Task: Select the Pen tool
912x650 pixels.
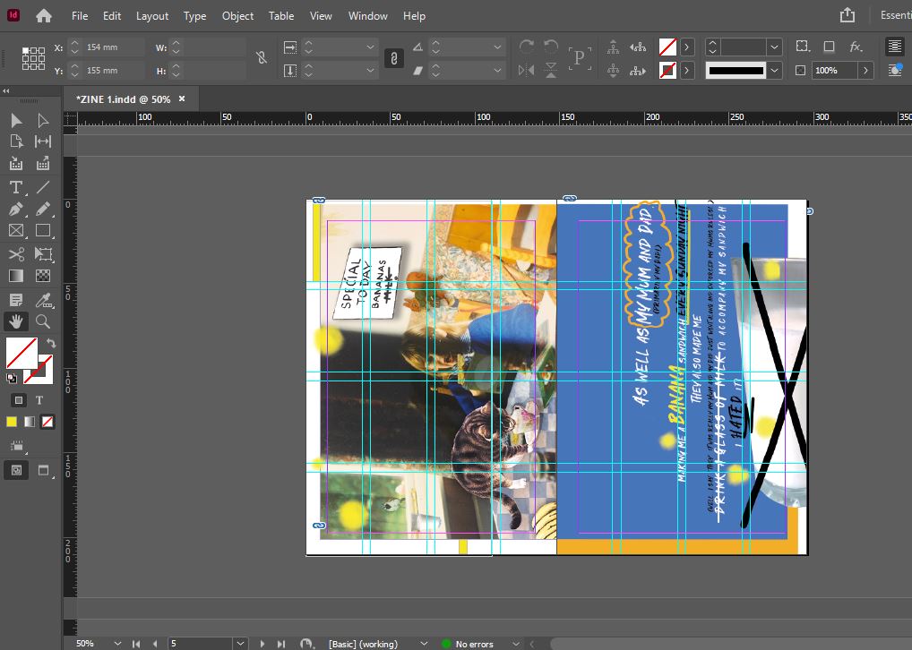Action: coord(16,209)
